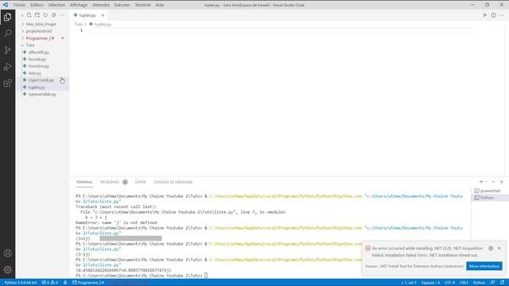Switch to the CONSOLE DE DÉBOGAGE tab

173,182
